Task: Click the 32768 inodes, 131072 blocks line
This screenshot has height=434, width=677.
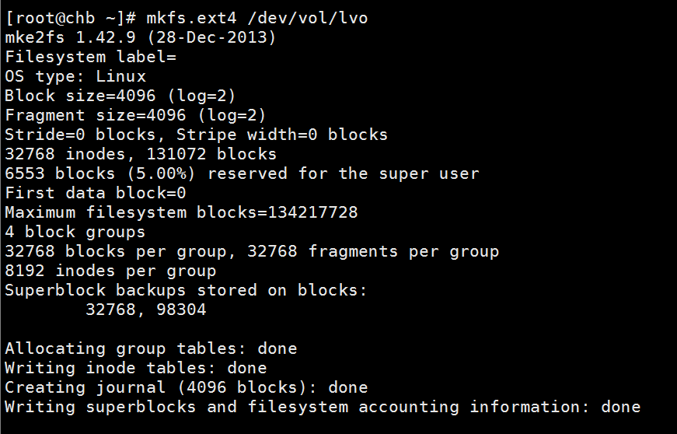Action: click(141, 154)
